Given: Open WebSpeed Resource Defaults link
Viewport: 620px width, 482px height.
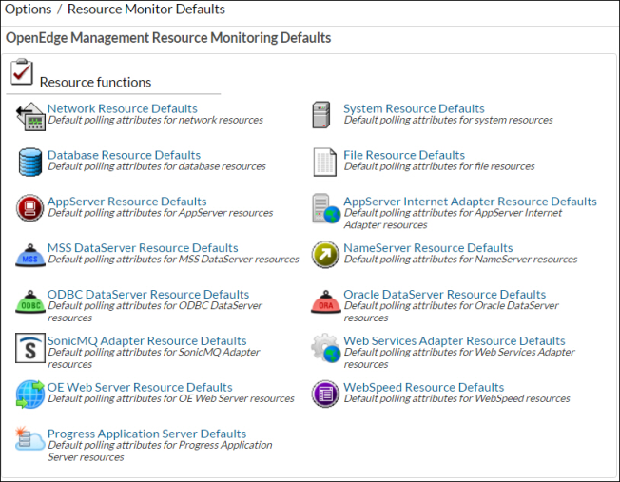Looking at the screenshot, I should 423,387.
